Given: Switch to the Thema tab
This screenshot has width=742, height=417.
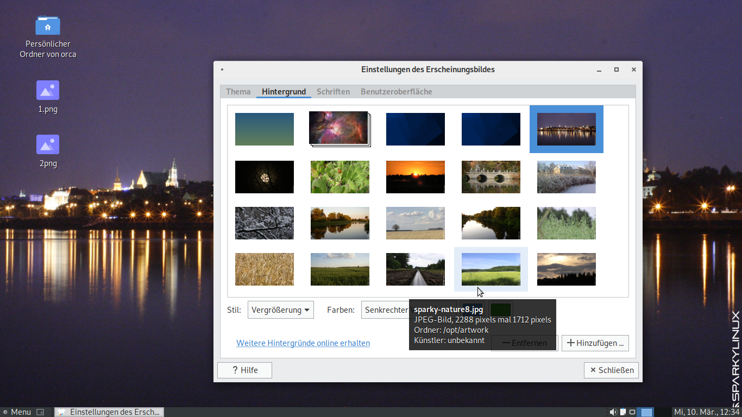Looking at the screenshot, I should (238, 92).
